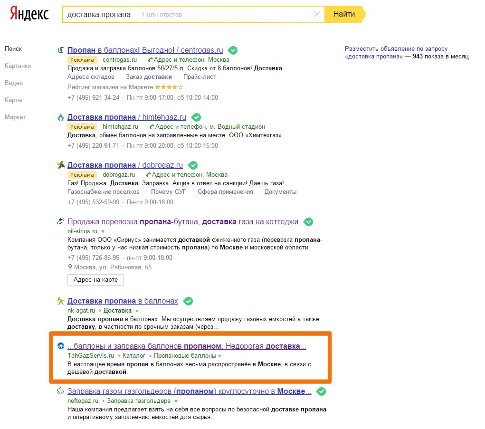This screenshot has height=429, width=485.
Task: Click phone icon beside centrogas address link
Action: click(150, 60)
